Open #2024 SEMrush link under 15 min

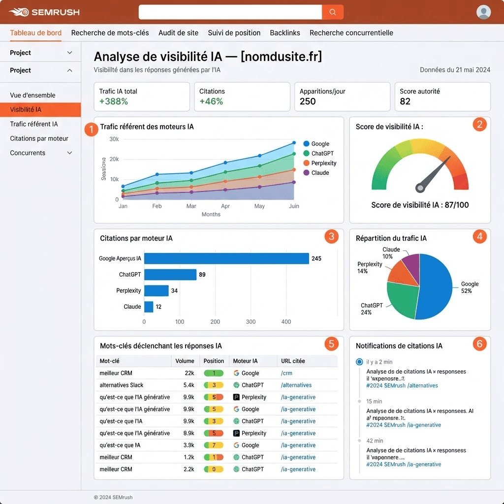tap(404, 425)
